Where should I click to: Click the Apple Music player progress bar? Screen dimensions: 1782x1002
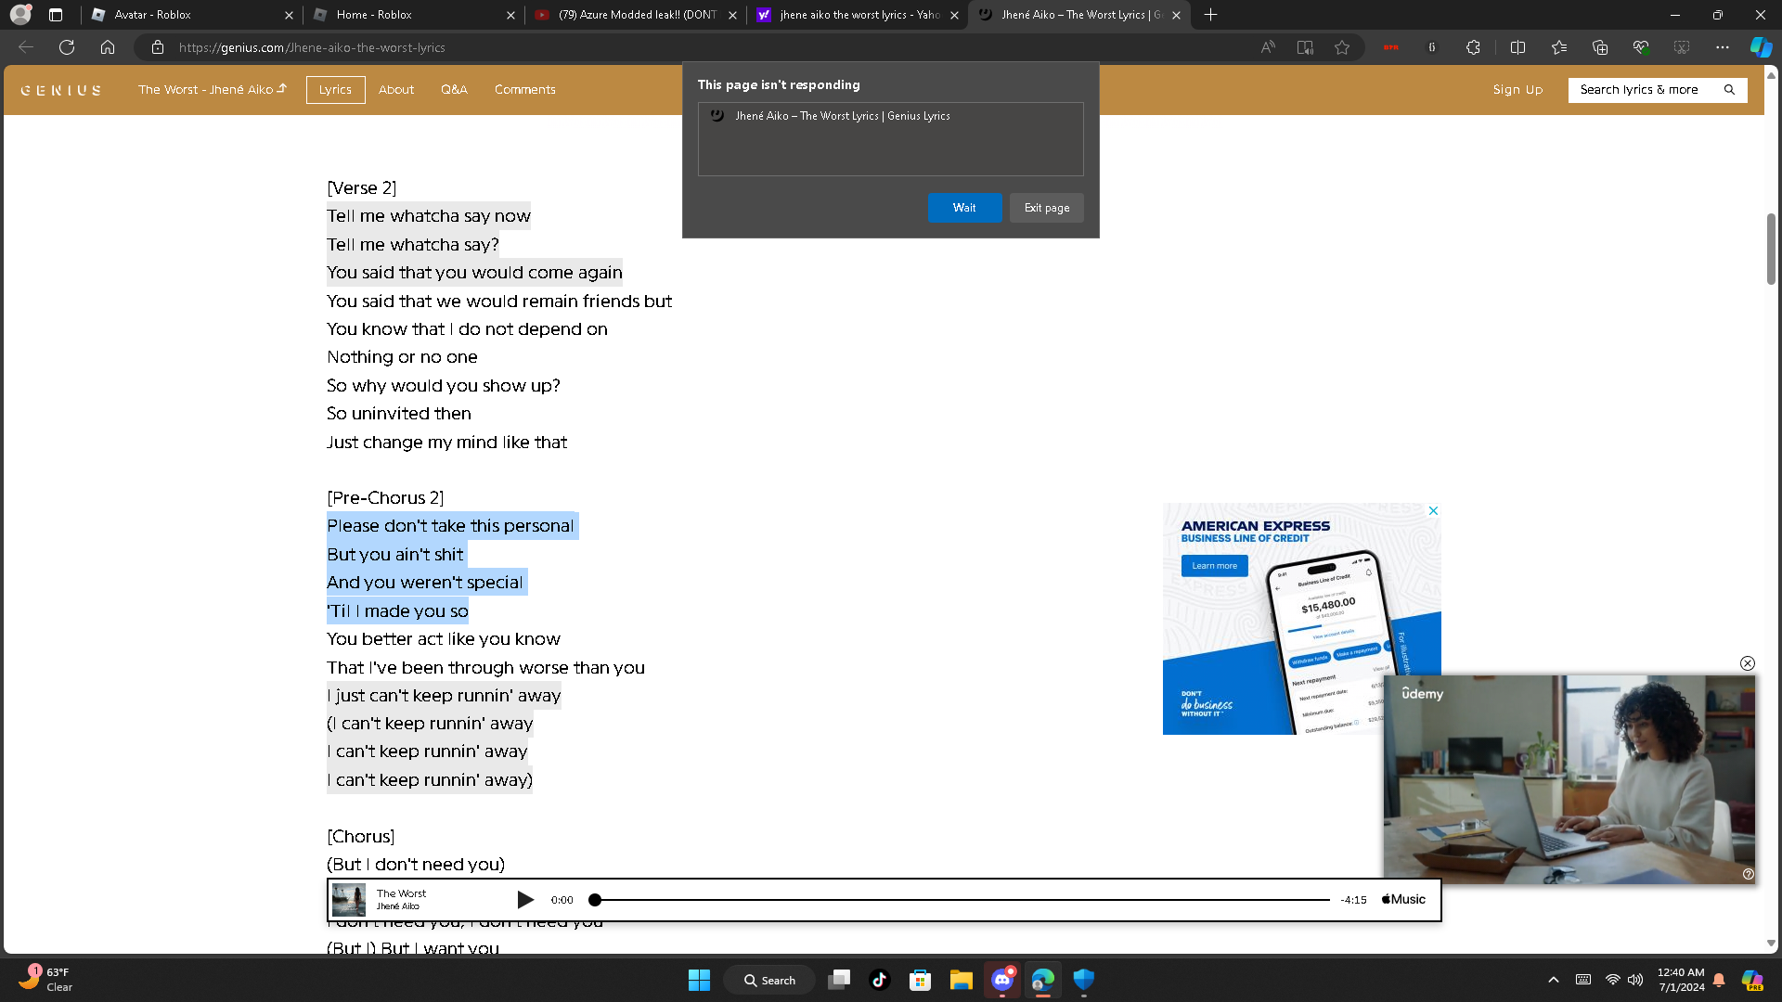pyautogui.click(x=962, y=900)
